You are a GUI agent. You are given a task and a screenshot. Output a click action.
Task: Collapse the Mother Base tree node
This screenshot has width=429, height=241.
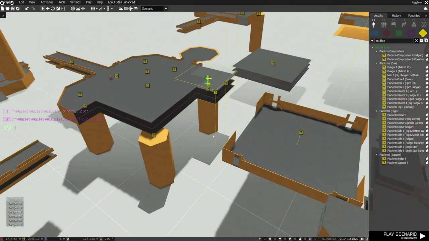[x=372, y=48]
